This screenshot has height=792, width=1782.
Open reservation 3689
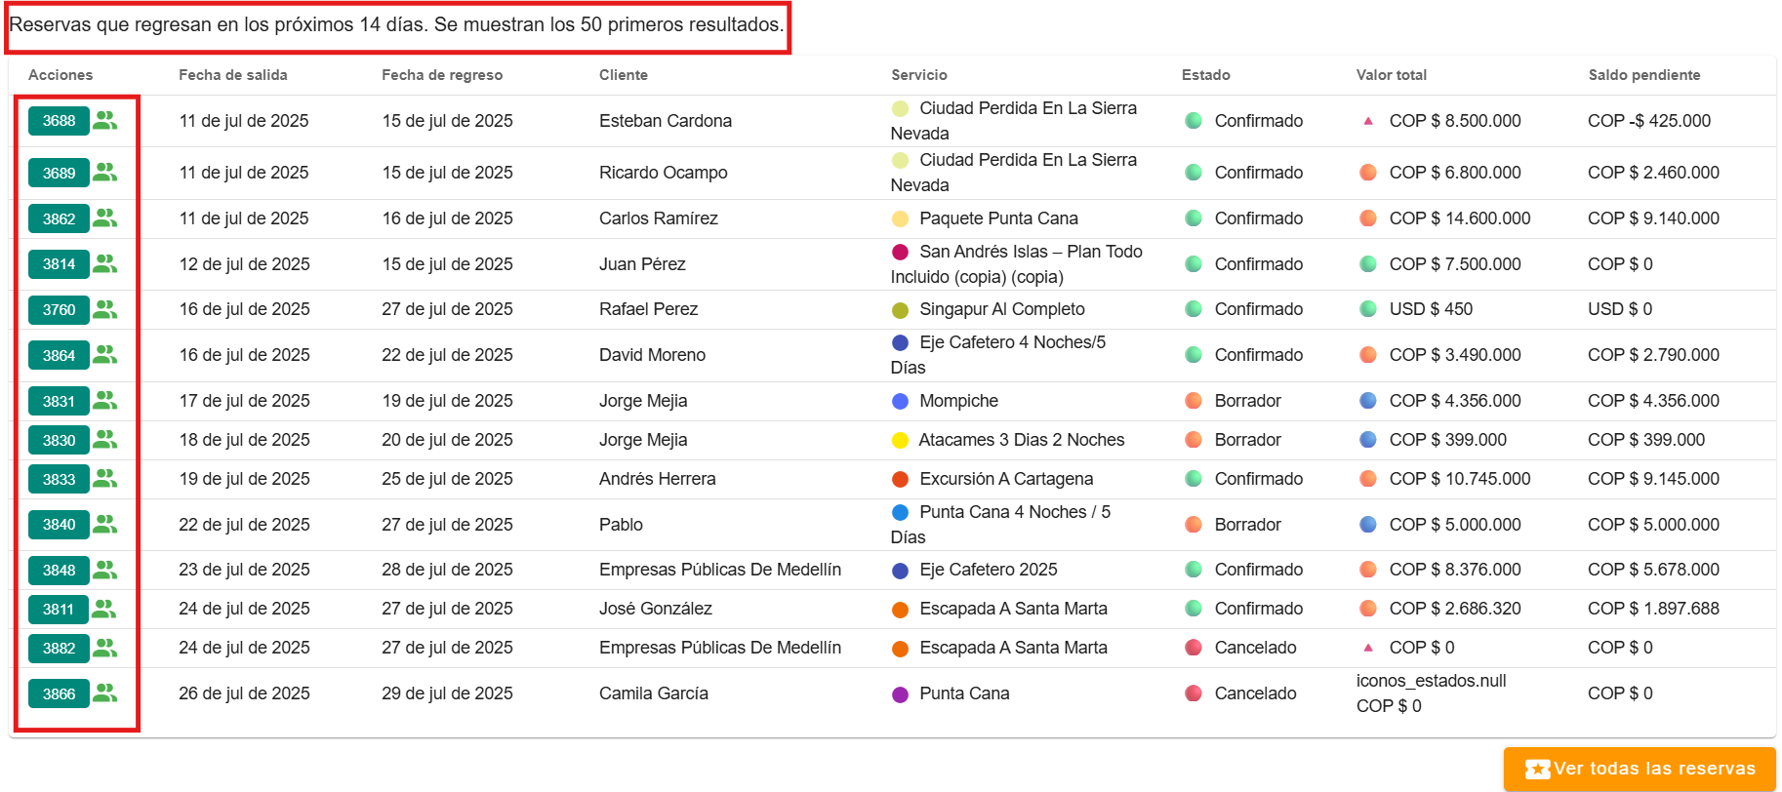[59, 173]
